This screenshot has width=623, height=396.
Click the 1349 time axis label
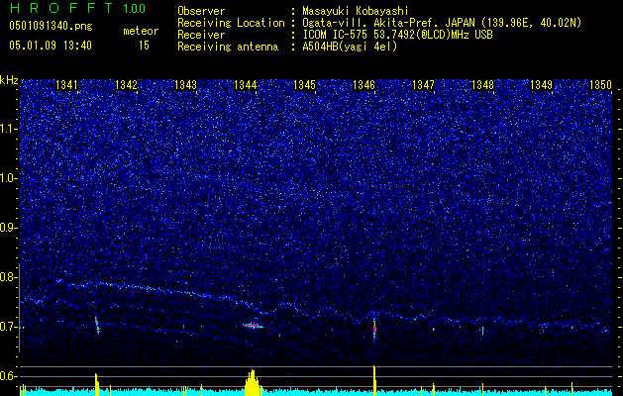(x=542, y=85)
